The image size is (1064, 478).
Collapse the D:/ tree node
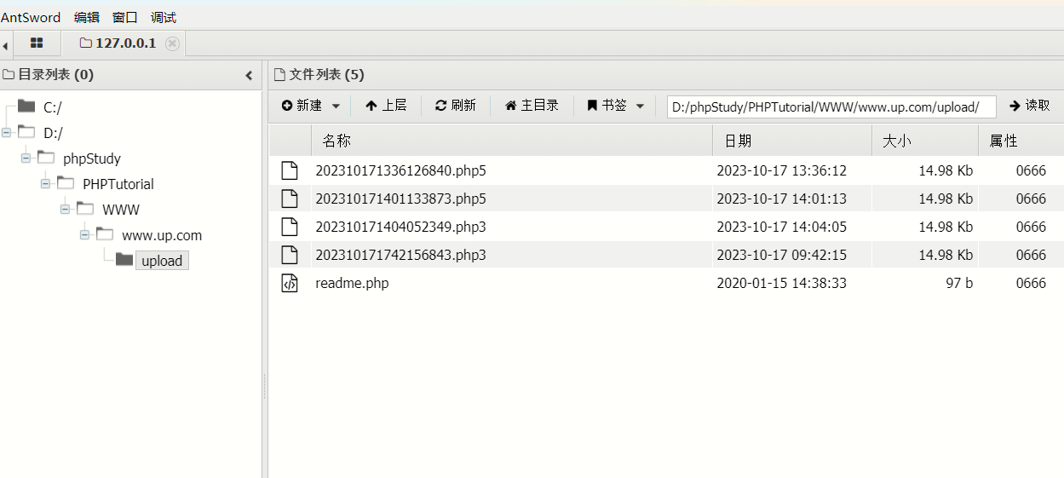coord(7,133)
